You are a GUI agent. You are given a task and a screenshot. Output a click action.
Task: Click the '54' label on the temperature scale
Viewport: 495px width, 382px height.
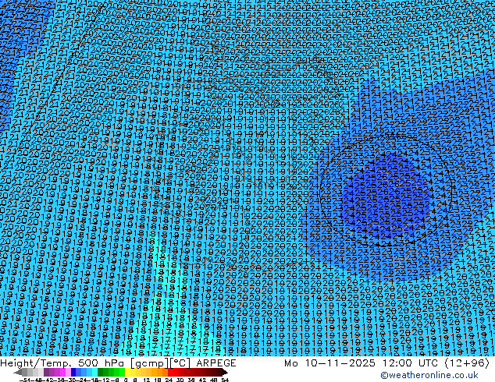(x=225, y=380)
